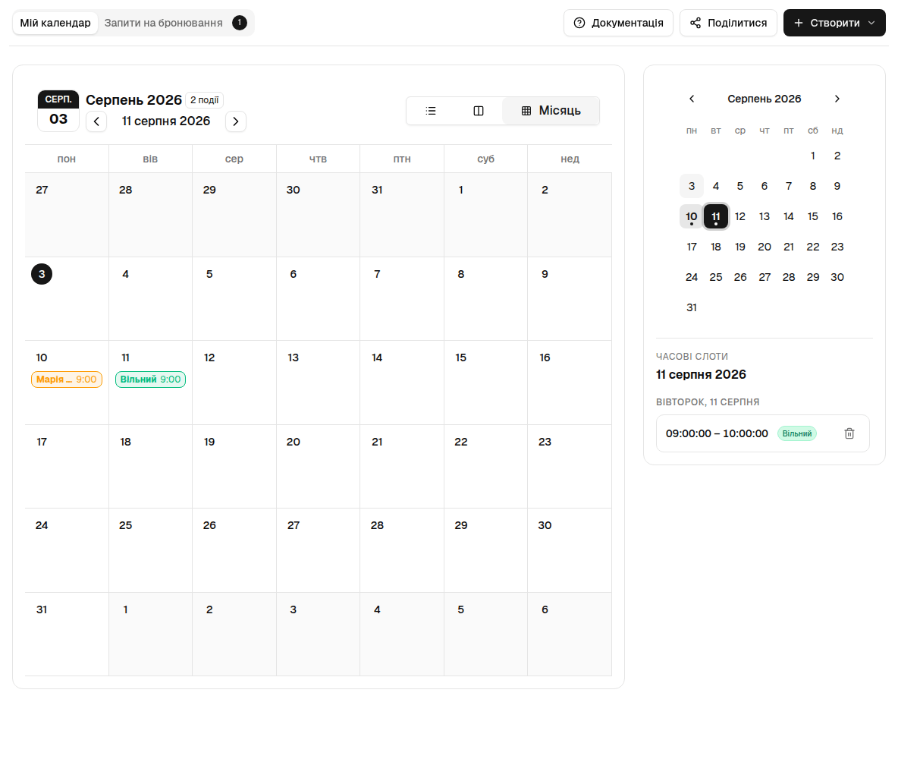Select September 4 in the main month grid

coord(377,610)
